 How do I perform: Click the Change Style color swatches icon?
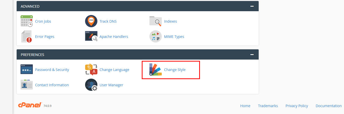coord(156,69)
